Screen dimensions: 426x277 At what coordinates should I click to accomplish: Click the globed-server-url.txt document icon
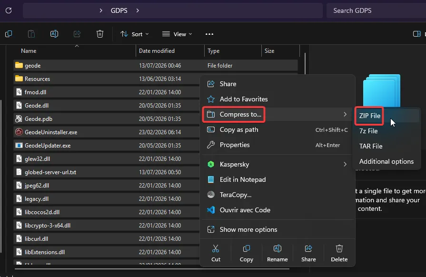pyautogui.click(x=19, y=172)
